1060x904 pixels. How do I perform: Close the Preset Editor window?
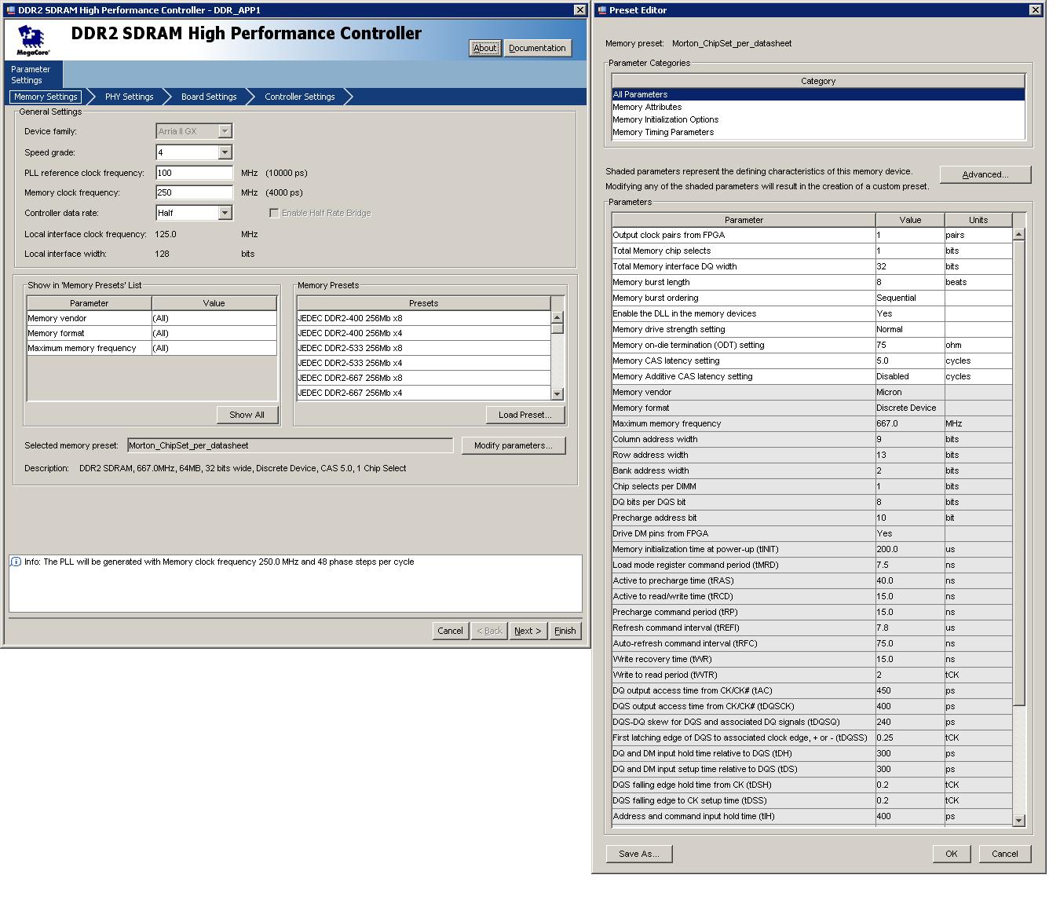coord(1035,10)
